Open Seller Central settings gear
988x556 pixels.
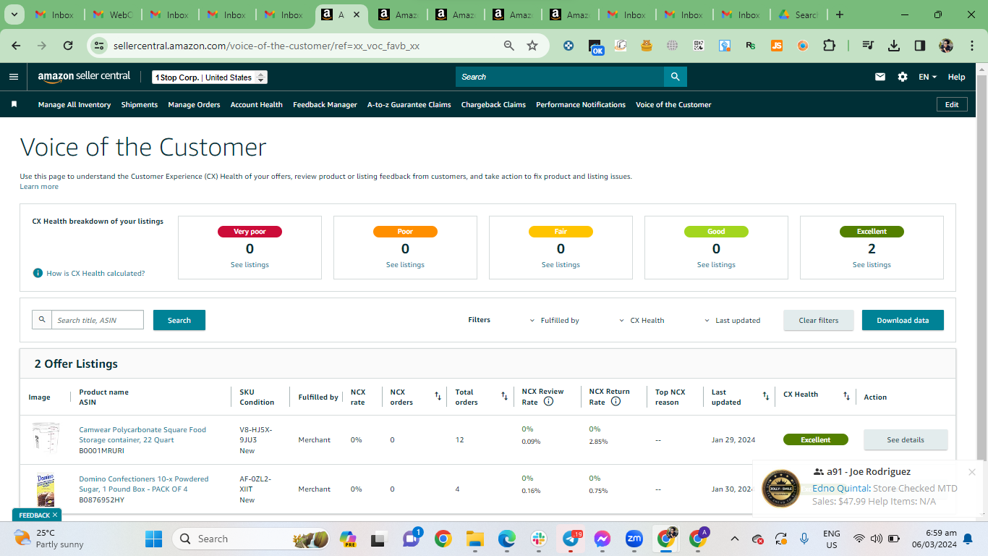903,77
